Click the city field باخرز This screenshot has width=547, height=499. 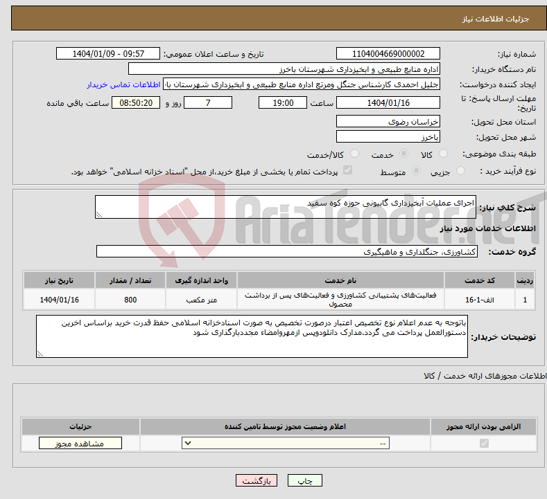[x=388, y=136]
